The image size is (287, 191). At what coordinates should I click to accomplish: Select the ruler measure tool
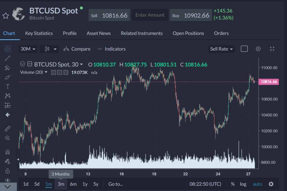[x=8, y=129]
